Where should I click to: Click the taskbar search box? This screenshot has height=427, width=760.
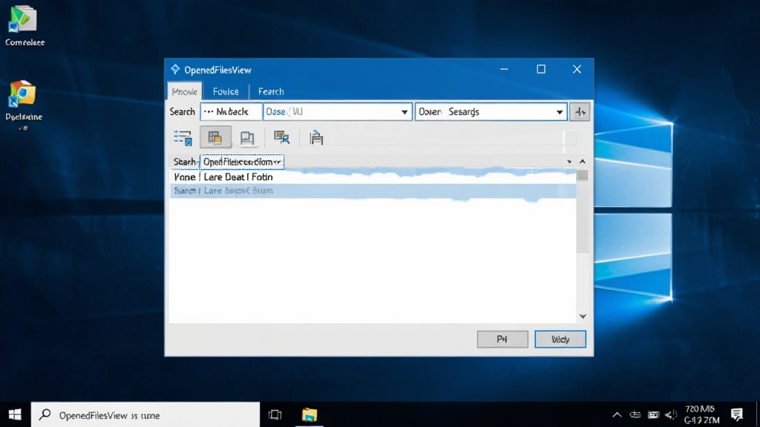[x=145, y=415]
